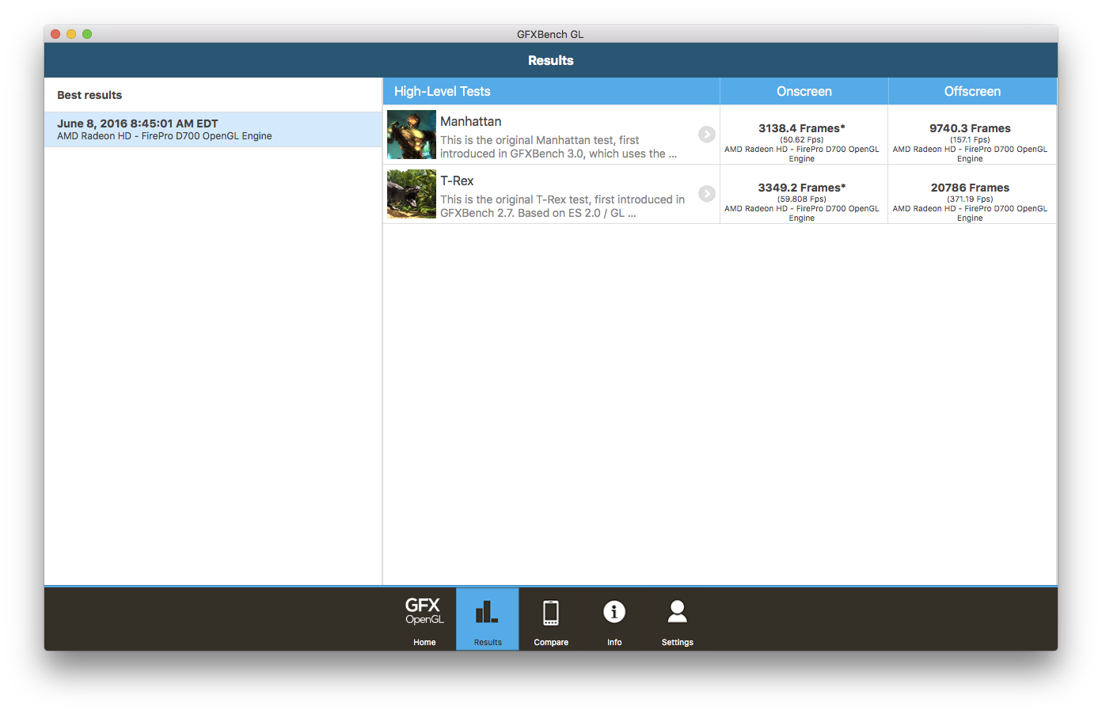Expand Manhattan test details arrow
This screenshot has width=1102, height=714.
(707, 135)
